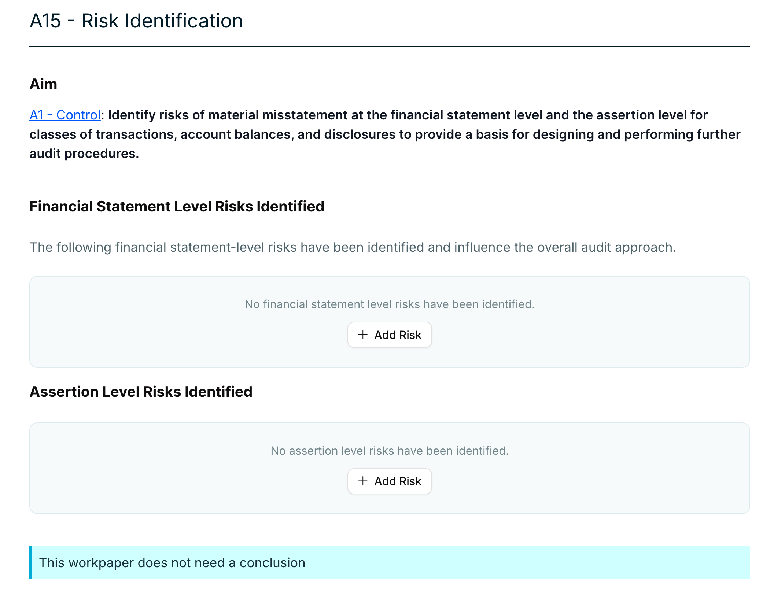Screen dimensions: 774x595
Task: Click the bold aim text about material misstatement
Action: [385, 134]
